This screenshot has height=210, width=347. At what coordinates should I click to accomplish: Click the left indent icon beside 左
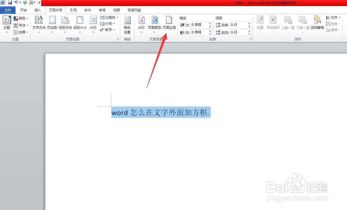pyautogui.click(x=182, y=25)
